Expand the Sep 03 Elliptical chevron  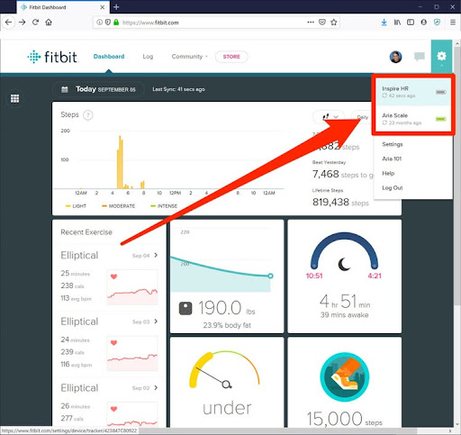156,322
